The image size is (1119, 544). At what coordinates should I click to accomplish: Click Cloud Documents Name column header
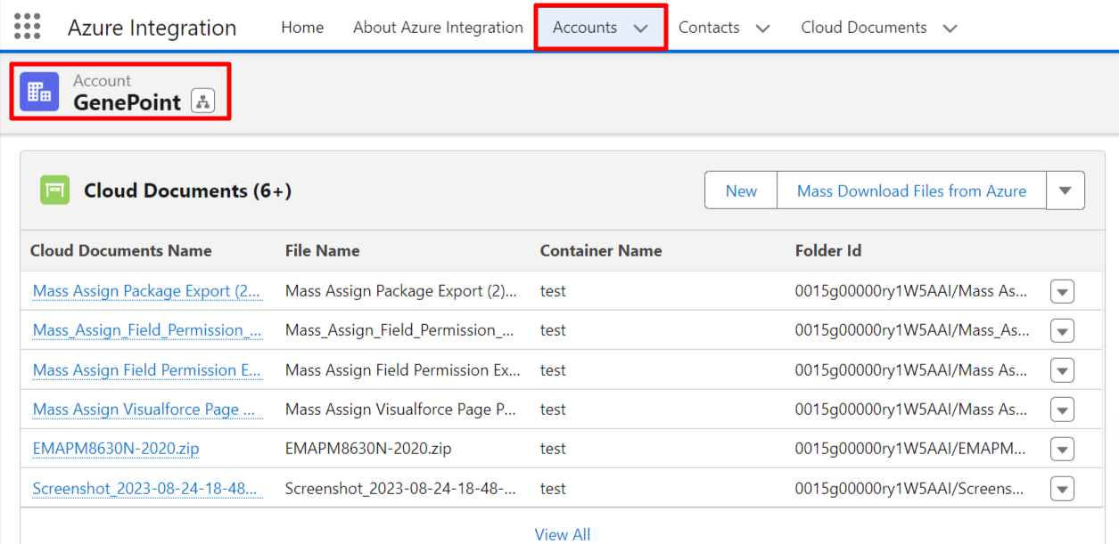[x=121, y=251]
